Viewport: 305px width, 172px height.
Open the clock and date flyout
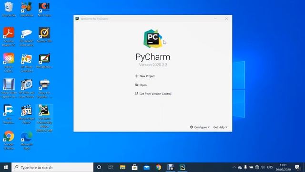pyautogui.click(x=283, y=167)
